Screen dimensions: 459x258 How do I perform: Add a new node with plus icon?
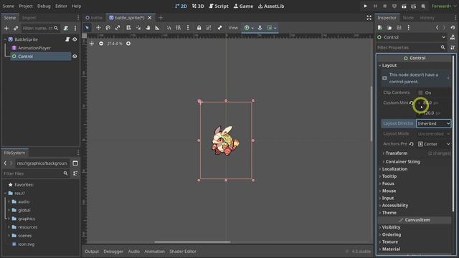tap(6, 28)
